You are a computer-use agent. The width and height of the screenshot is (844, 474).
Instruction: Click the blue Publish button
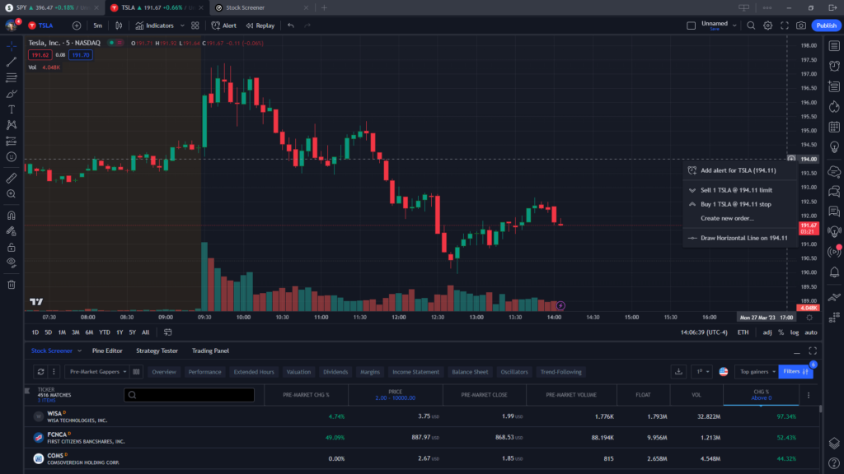(x=826, y=26)
